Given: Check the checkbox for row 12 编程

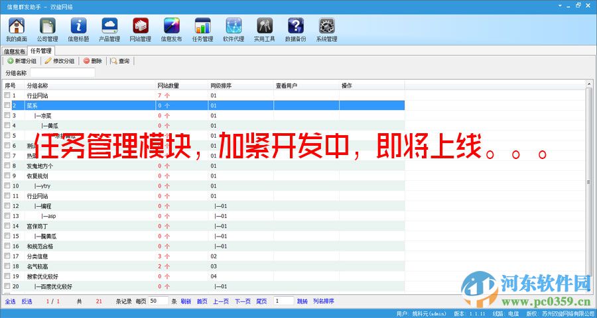Looking at the screenshot, I should 7,206.
